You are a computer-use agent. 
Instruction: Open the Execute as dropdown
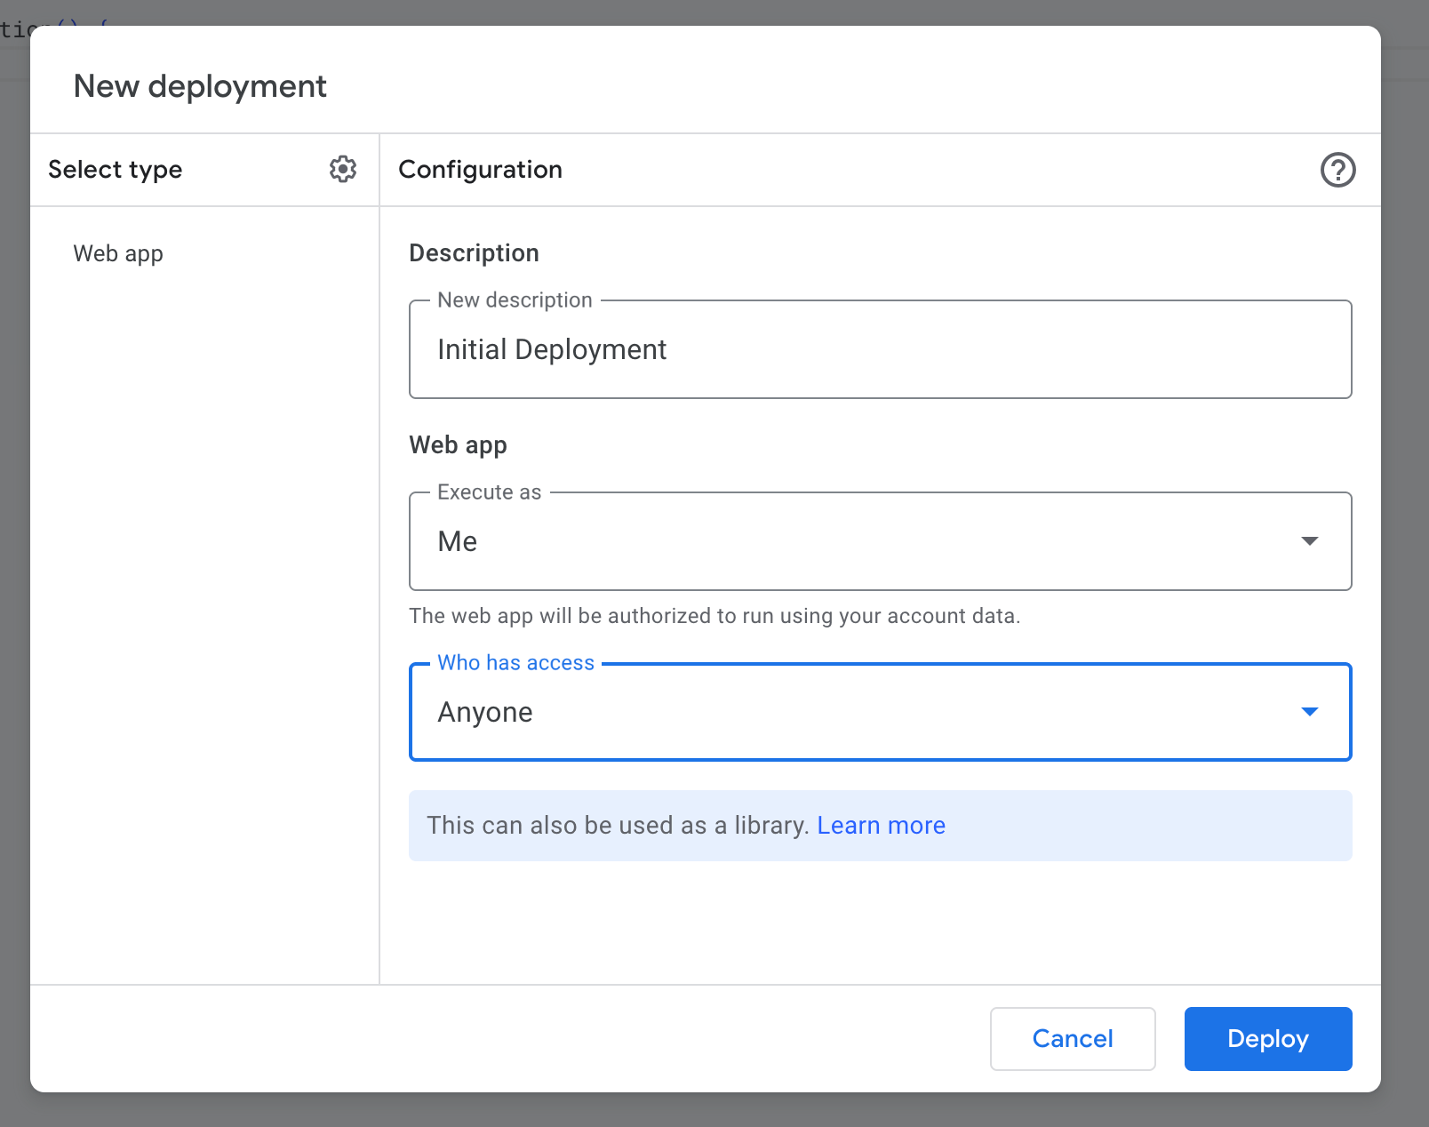[880, 540]
